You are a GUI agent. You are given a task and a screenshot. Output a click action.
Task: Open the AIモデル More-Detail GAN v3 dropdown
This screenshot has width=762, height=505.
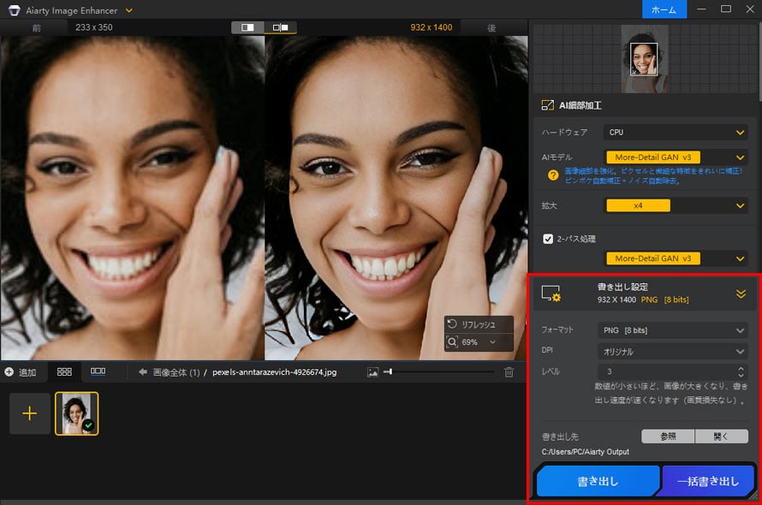point(676,157)
